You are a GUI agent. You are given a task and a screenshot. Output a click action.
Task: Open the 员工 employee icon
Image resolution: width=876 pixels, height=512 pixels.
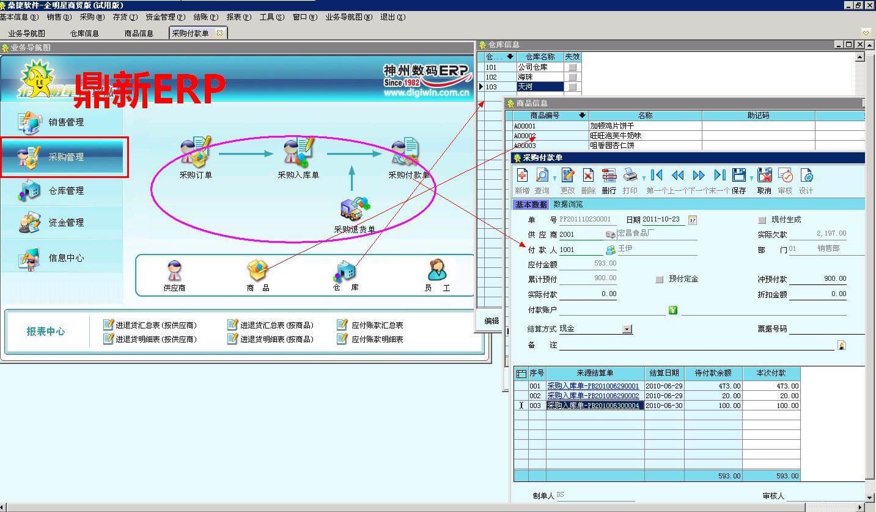pyautogui.click(x=437, y=270)
